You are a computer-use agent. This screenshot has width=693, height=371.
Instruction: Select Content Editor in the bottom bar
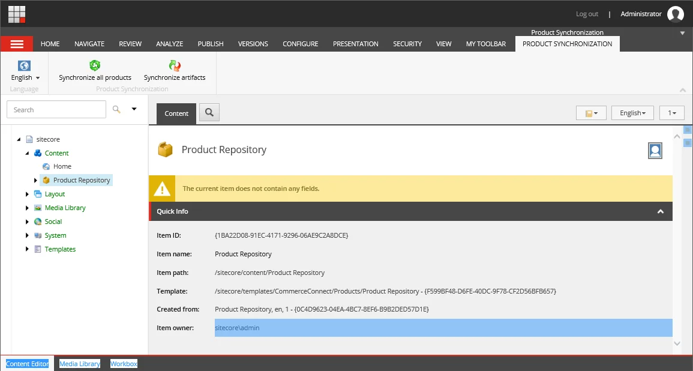[28, 364]
